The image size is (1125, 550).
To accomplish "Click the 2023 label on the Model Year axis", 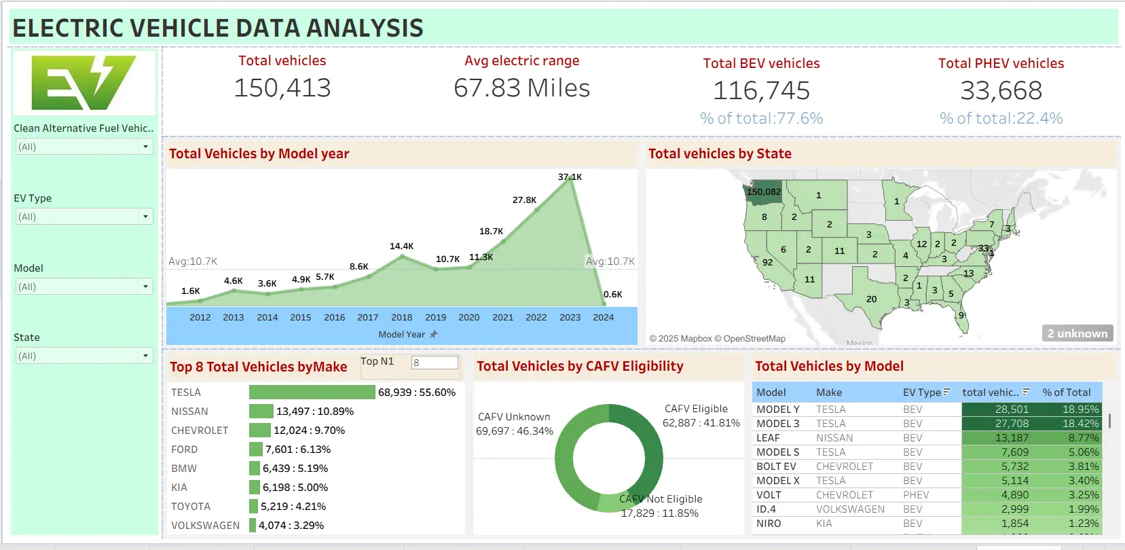I will click(570, 317).
